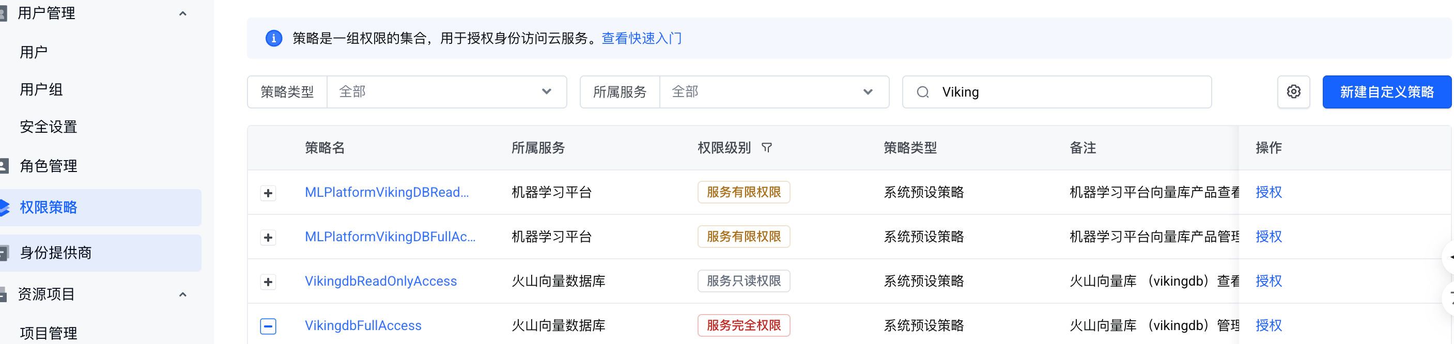
Task: Click the 权限策略 sidebar icon
Action: [x=5, y=208]
